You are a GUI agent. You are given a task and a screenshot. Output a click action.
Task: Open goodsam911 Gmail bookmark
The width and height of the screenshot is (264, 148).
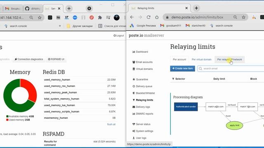pos(171,25)
